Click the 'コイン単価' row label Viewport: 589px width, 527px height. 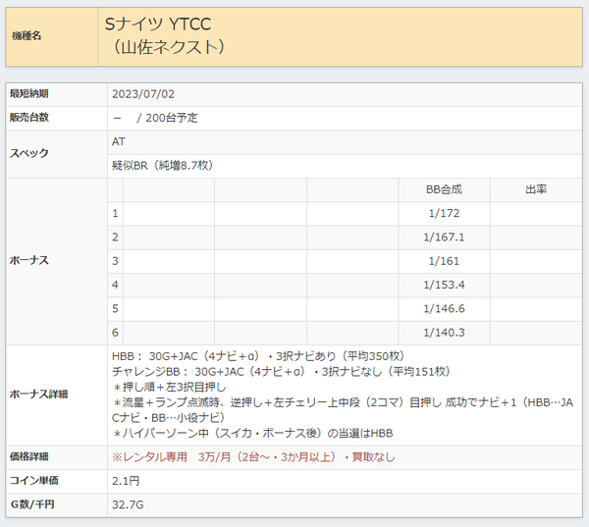point(33,481)
